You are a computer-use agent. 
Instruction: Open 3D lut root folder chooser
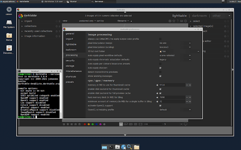pyautogui.click(x=179, y=51)
